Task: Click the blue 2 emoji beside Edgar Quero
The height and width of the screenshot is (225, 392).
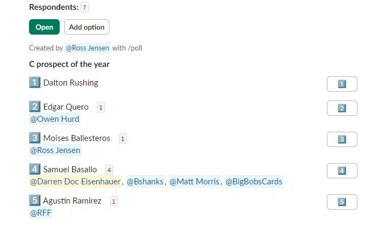Action: point(34,107)
